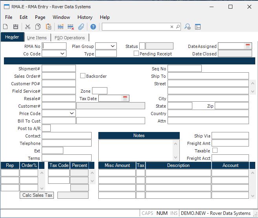Screen dimensions: 258x218
Task: Click the Cut scissors icon
Action: (28, 27)
